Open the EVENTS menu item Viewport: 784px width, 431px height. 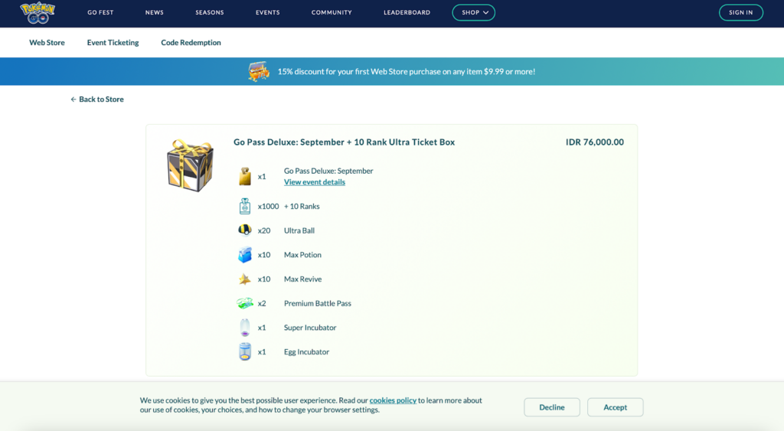coord(267,12)
